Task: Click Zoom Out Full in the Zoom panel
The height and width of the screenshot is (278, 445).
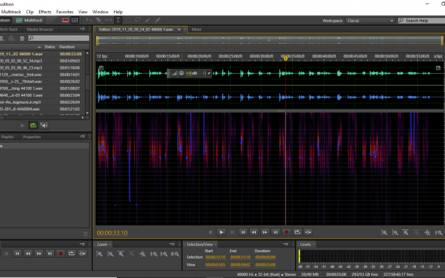Action: pyautogui.click(x=143, y=254)
